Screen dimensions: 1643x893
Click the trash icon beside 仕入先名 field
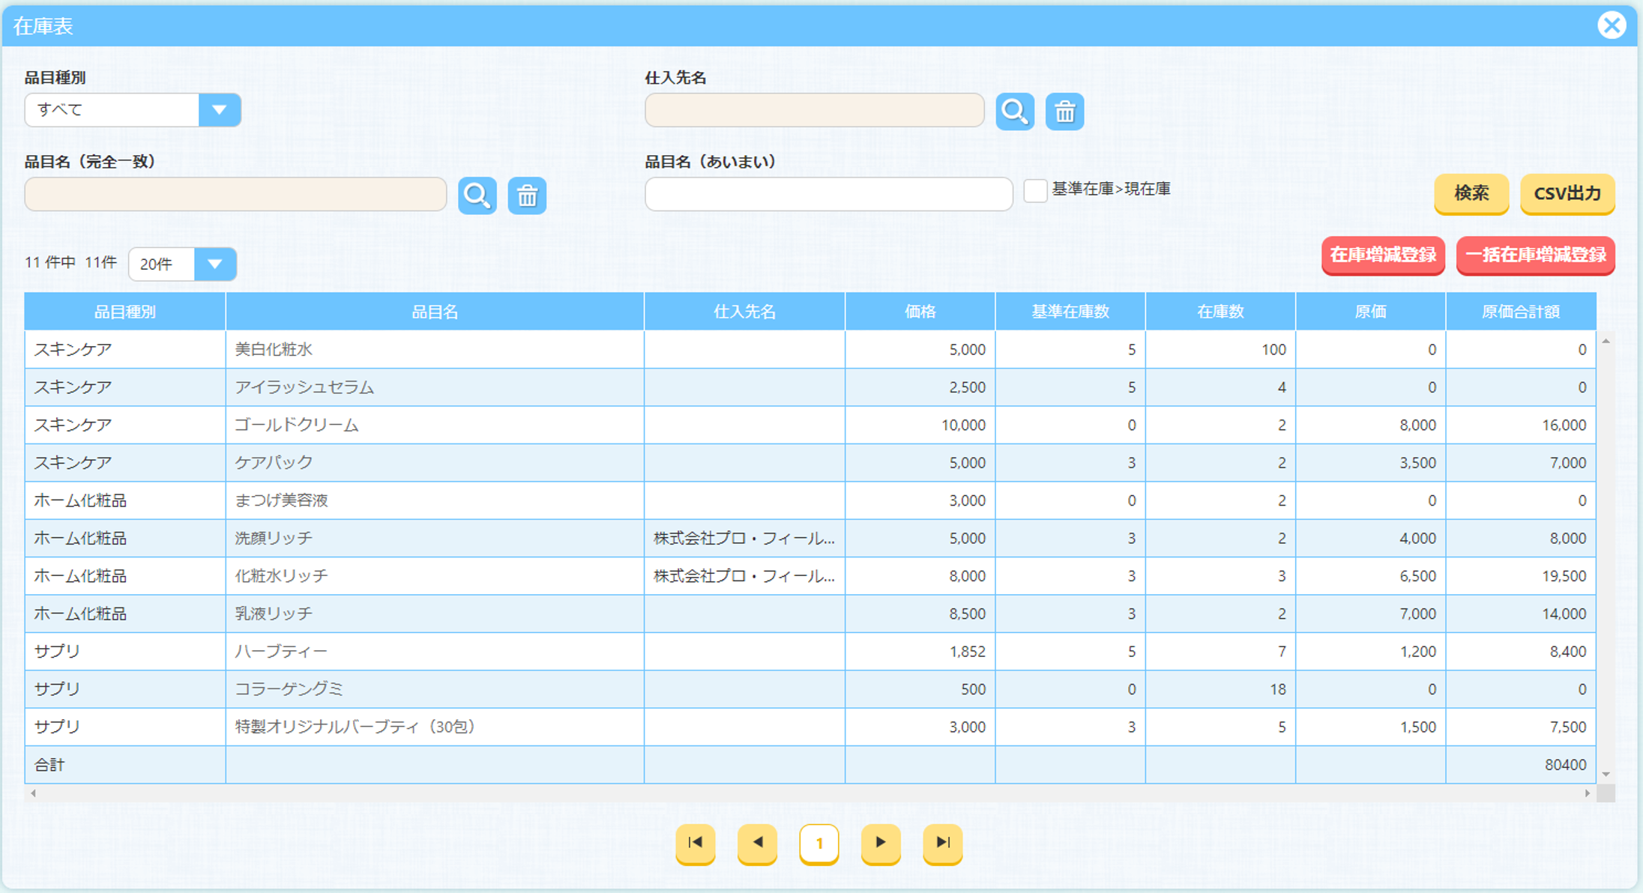(x=1064, y=112)
